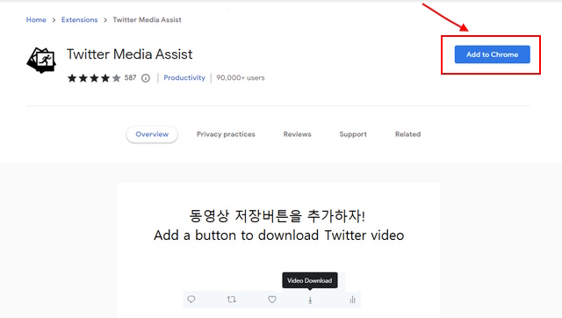Viewport: 562px width, 318px height.
Task: Click the 'Twitter Media Assist' breadcrumb text
Action: 147,19
